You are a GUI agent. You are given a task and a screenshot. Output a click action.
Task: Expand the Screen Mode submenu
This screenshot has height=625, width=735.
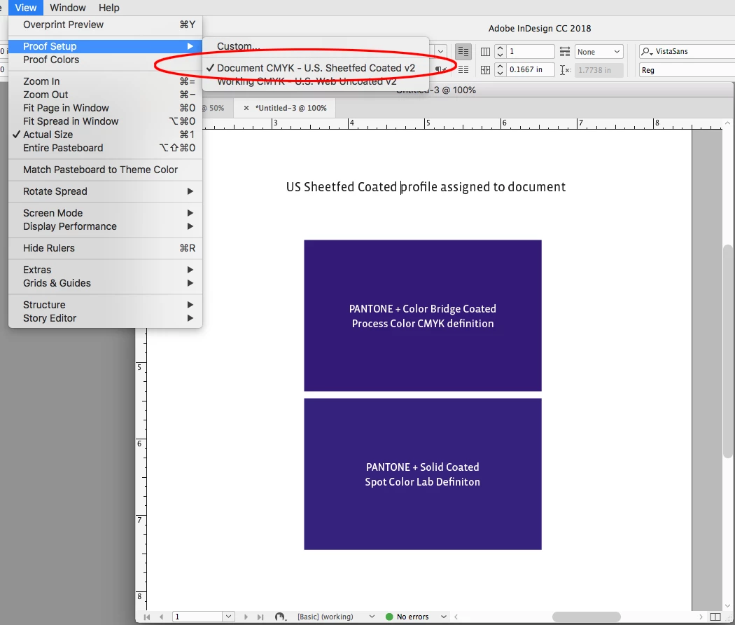click(190, 213)
